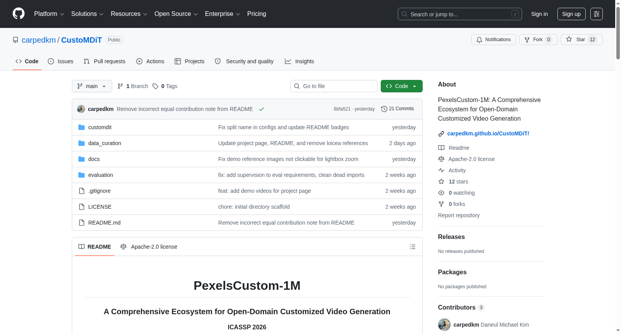This screenshot has height=334, width=621.
Task: Click the README.md file icon
Action: (x=82, y=223)
